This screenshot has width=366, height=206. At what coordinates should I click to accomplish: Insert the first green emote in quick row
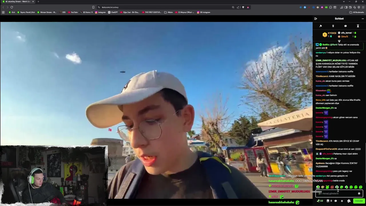[x=318, y=187]
